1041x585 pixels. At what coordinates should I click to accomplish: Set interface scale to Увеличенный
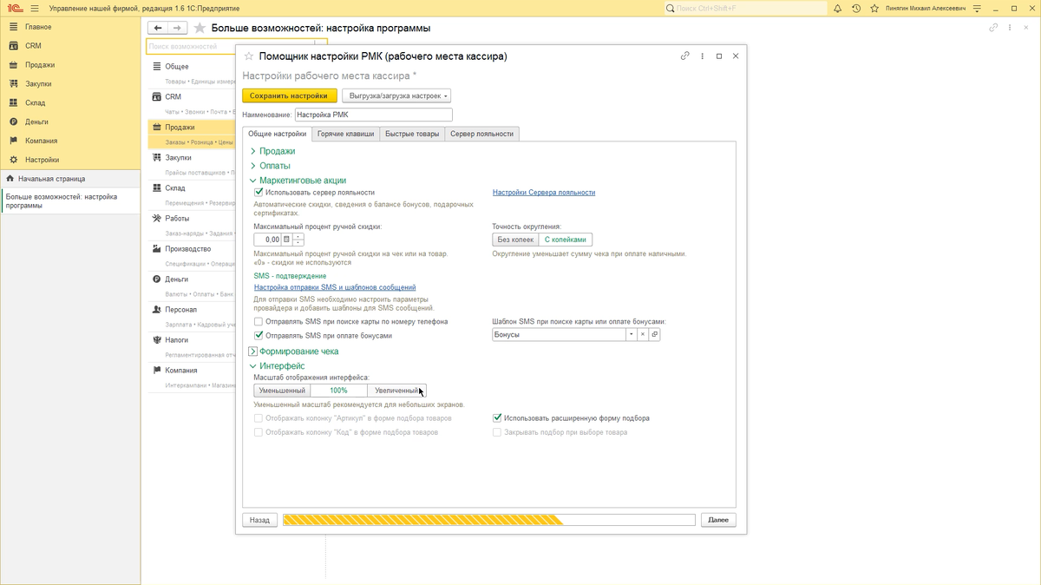click(396, 391)
